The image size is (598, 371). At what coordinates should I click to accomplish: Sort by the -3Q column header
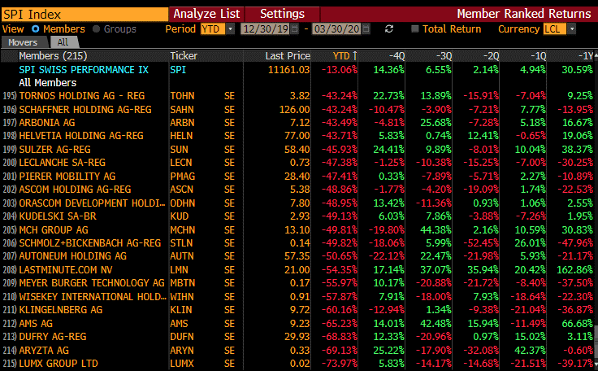click(x=444, y=56)
